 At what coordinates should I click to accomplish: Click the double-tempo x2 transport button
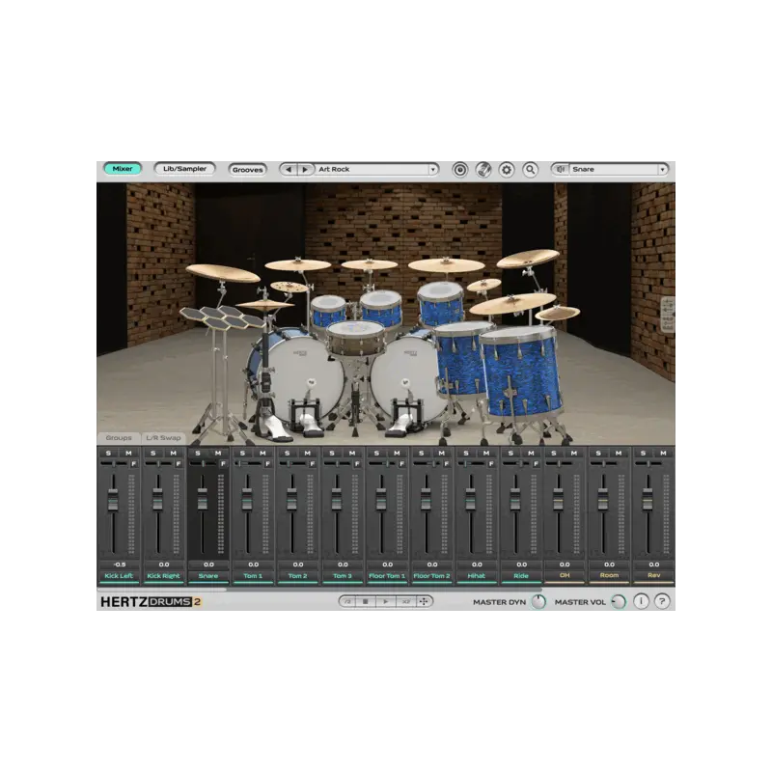pyautogui.click(x=405, y=601)
